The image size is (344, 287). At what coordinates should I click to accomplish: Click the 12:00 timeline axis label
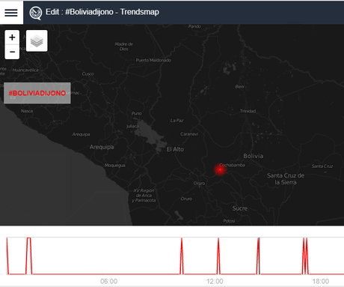[215, 282]
